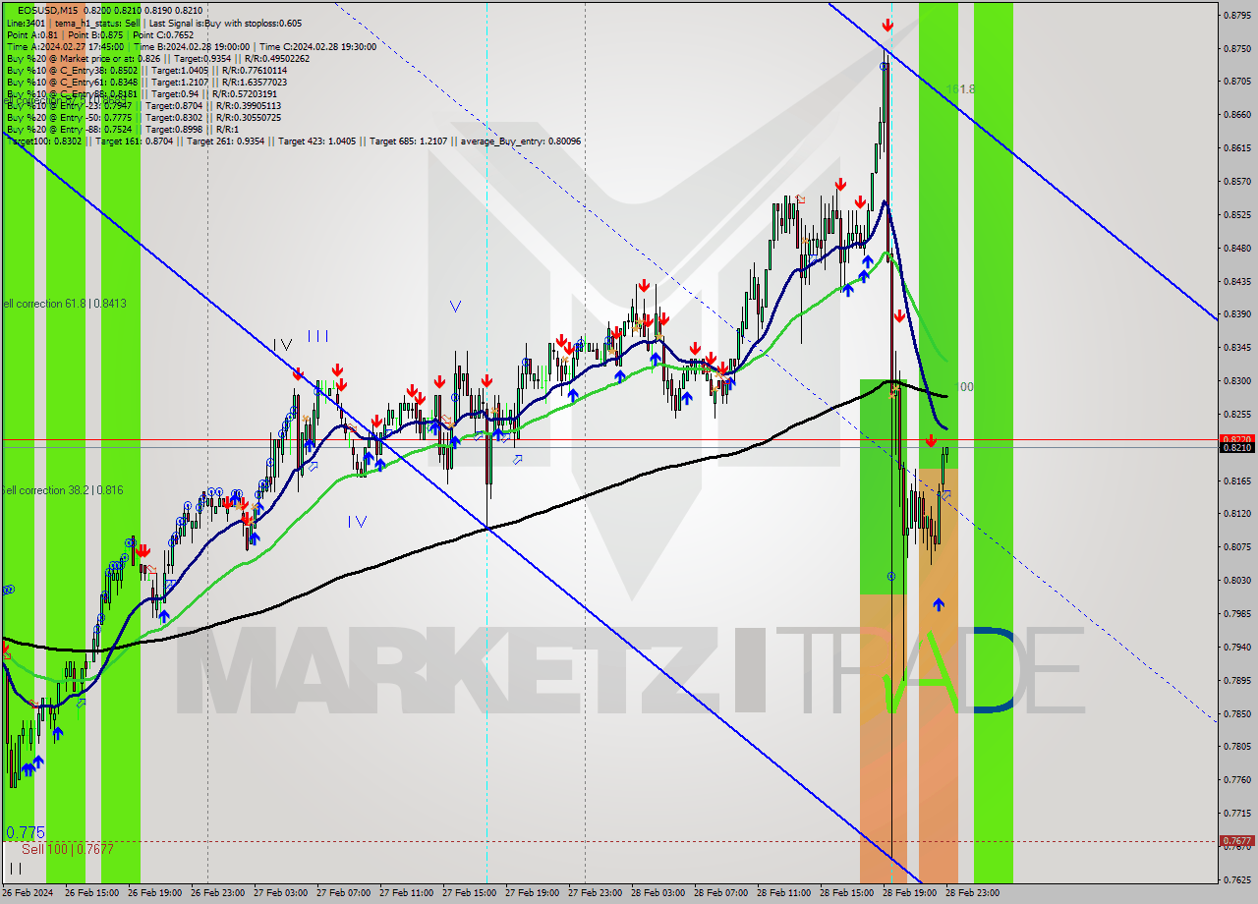Click the 0.8300 price axis label
The height and width of the screenshot is (904, 1258).
tap(1235, 380)
